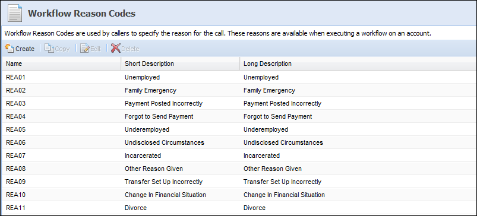Viewport: 477px width, 216px height.
Task: Click Other Reason Given short description
Action: [154, 169]
